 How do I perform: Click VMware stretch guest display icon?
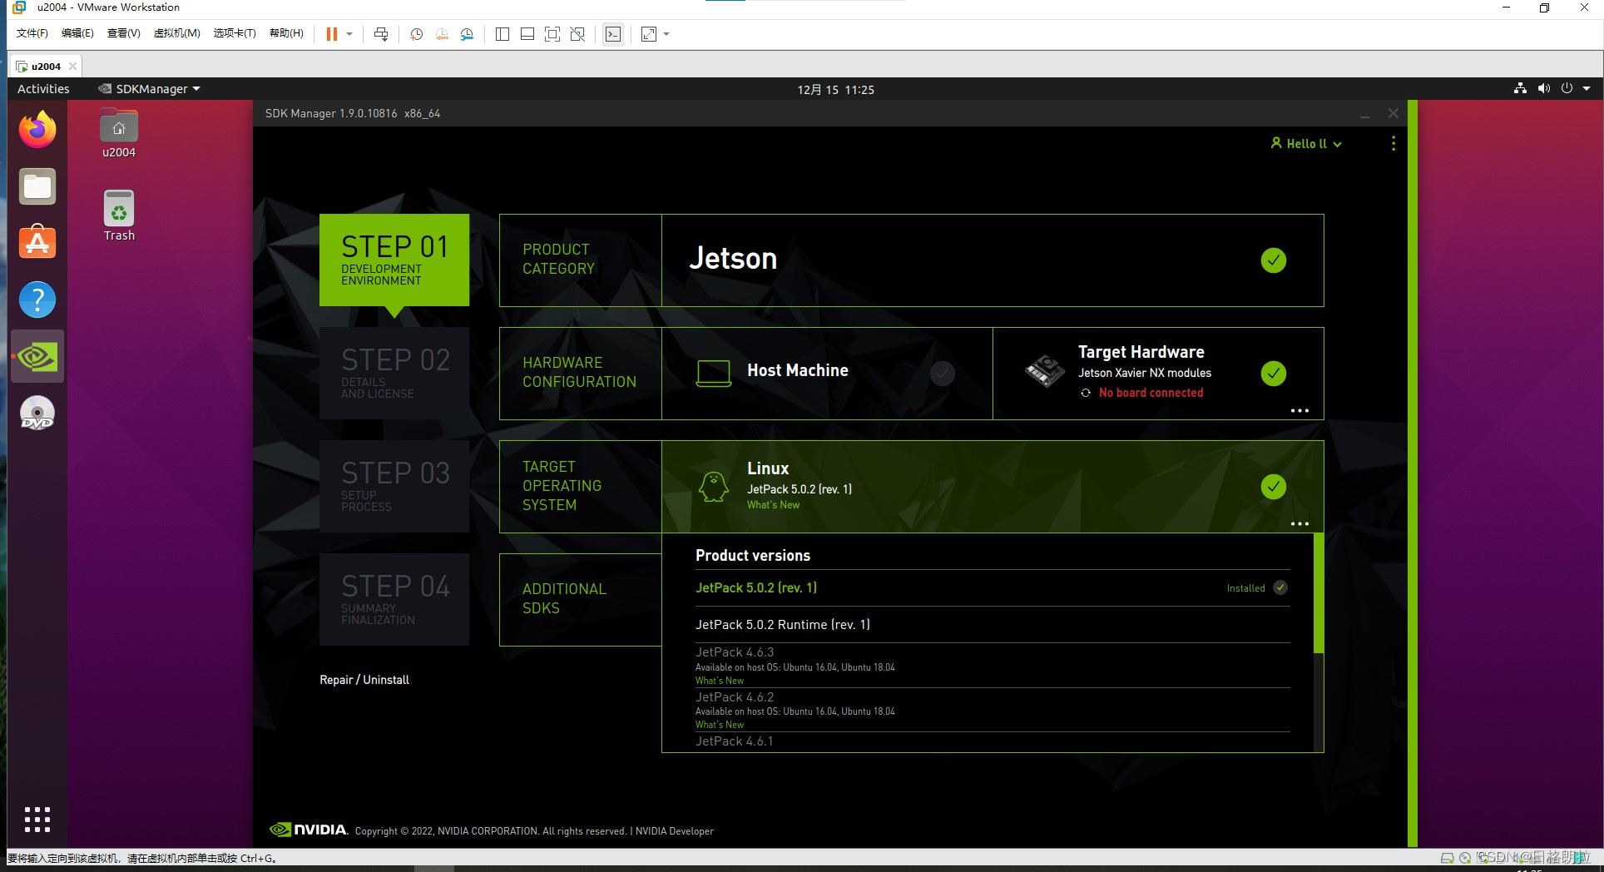[649, 34]
